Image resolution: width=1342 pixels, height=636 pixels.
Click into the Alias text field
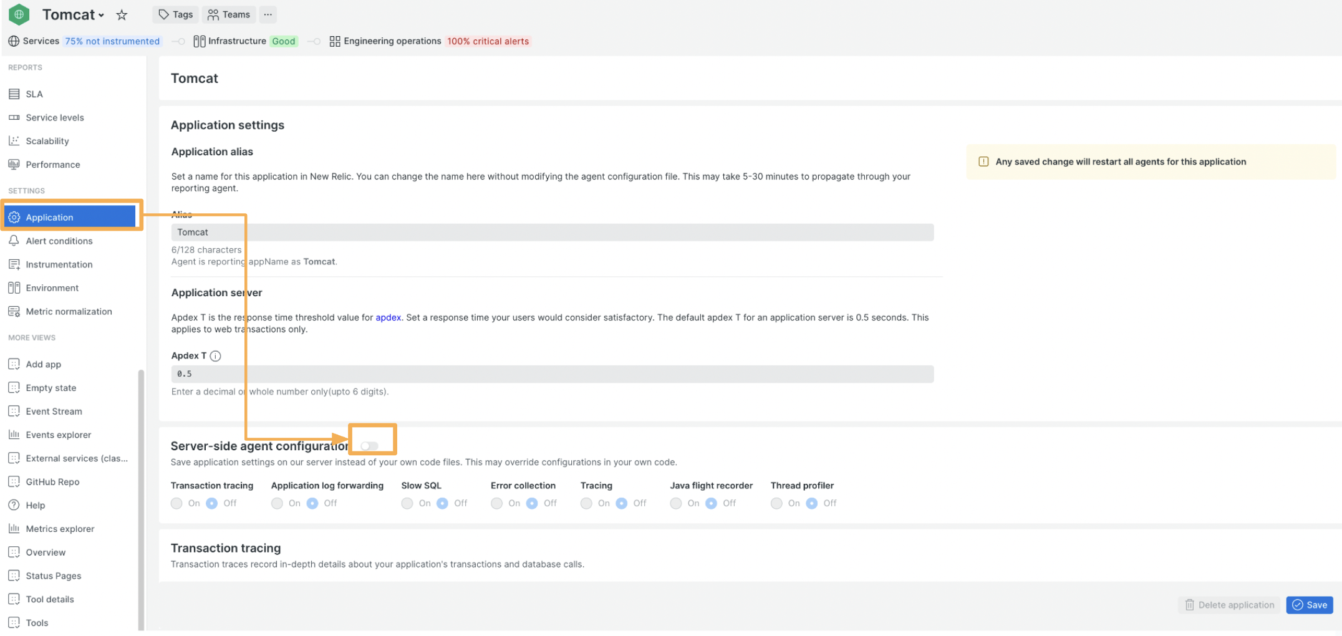tap(552, 232)
